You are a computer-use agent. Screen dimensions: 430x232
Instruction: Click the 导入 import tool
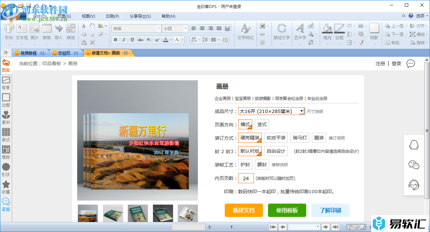click(x=59, y=32)
